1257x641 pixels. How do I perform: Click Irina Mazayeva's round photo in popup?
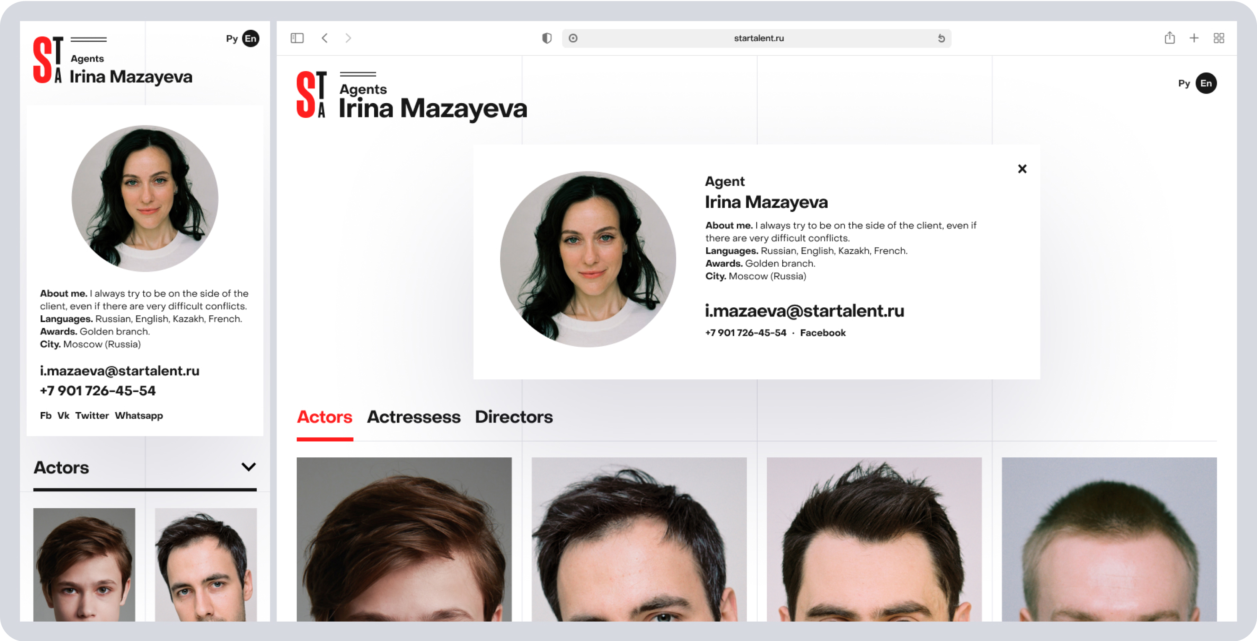pos(587,259)
